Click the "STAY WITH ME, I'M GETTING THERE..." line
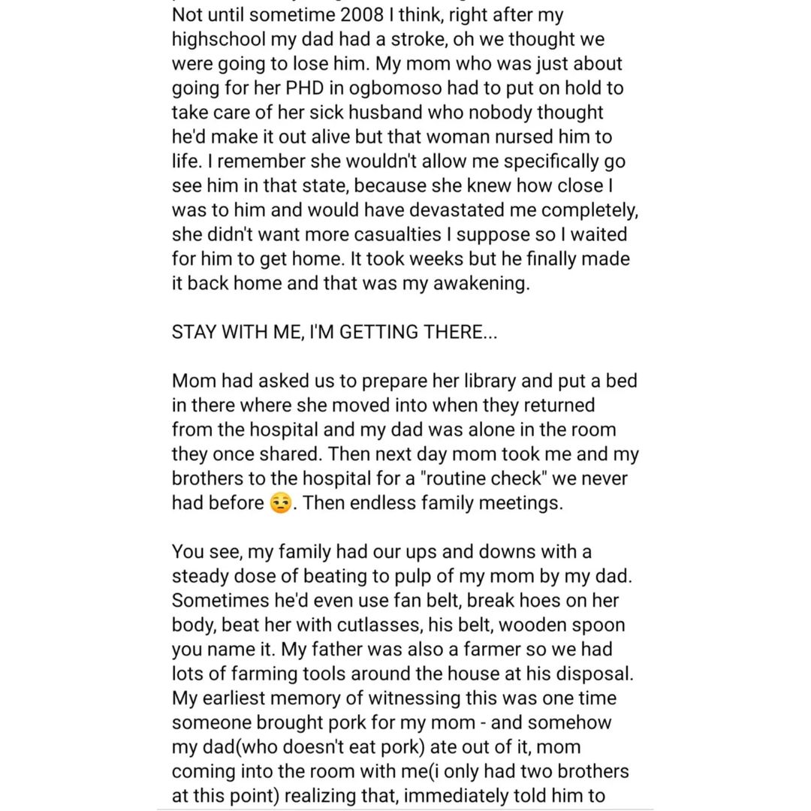The image size is (811, 811). tap(334, 332)
